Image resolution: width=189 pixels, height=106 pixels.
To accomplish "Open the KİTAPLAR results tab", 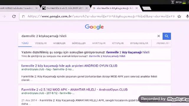I will [118, 43].
